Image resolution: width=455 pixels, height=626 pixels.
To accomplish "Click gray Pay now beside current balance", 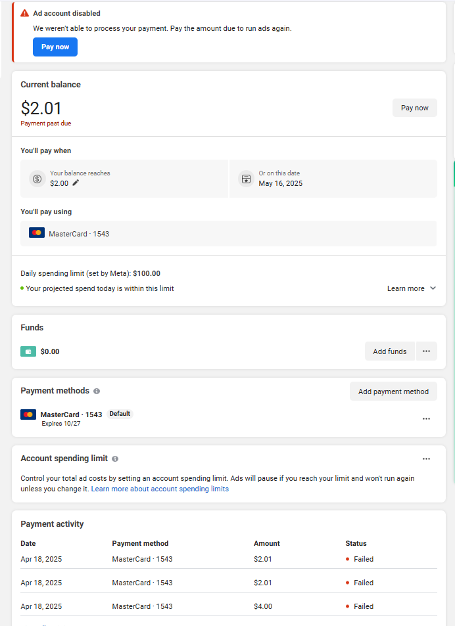I will tap(415, 108).
